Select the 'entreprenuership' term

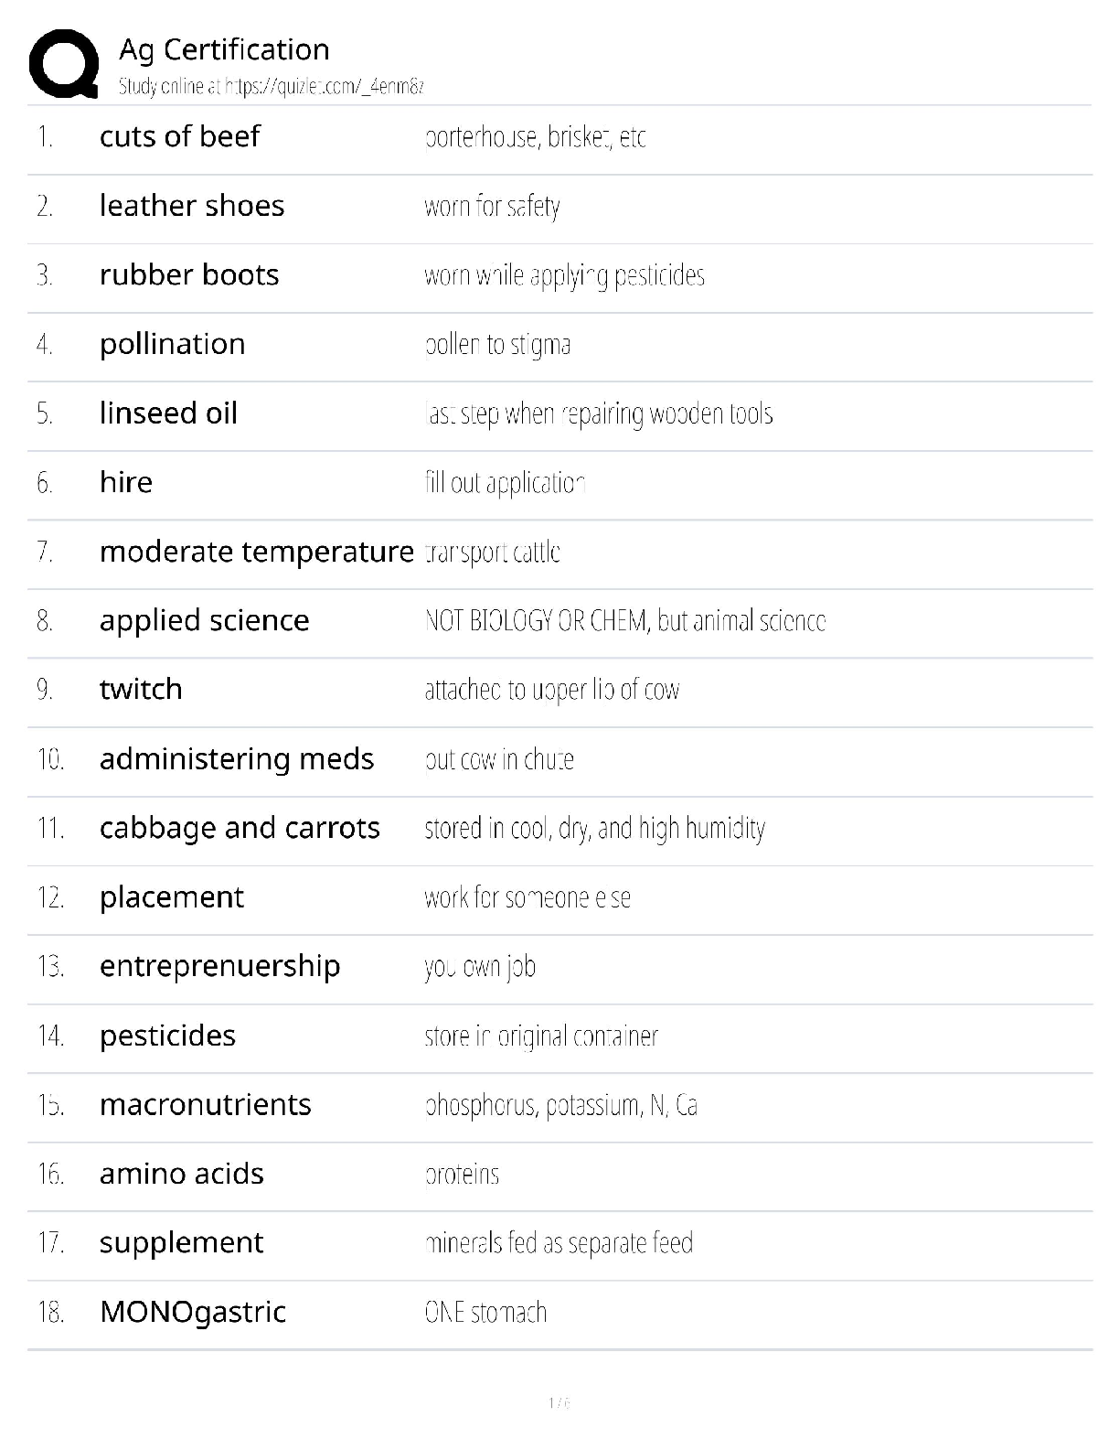tap(220, 966)
